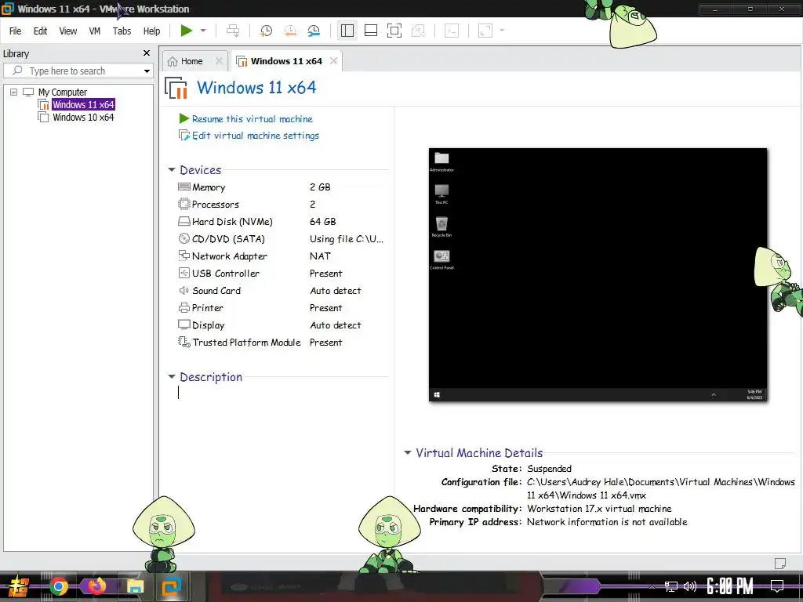Open the power options dropdown arrow beside play
This screenshot has height=602, width=803.
tap(203, 31)
